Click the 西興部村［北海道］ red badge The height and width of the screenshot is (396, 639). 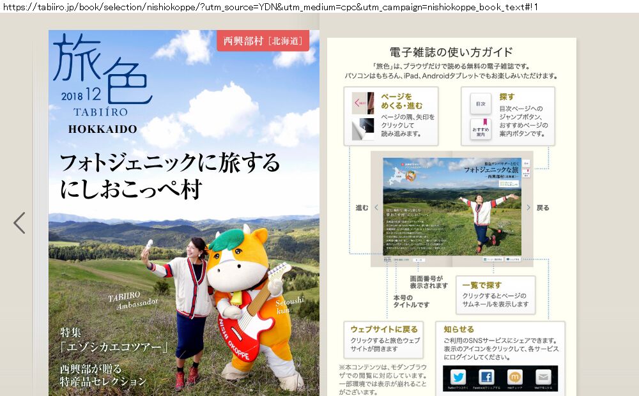pyautogui.click(x=263, y=41)
